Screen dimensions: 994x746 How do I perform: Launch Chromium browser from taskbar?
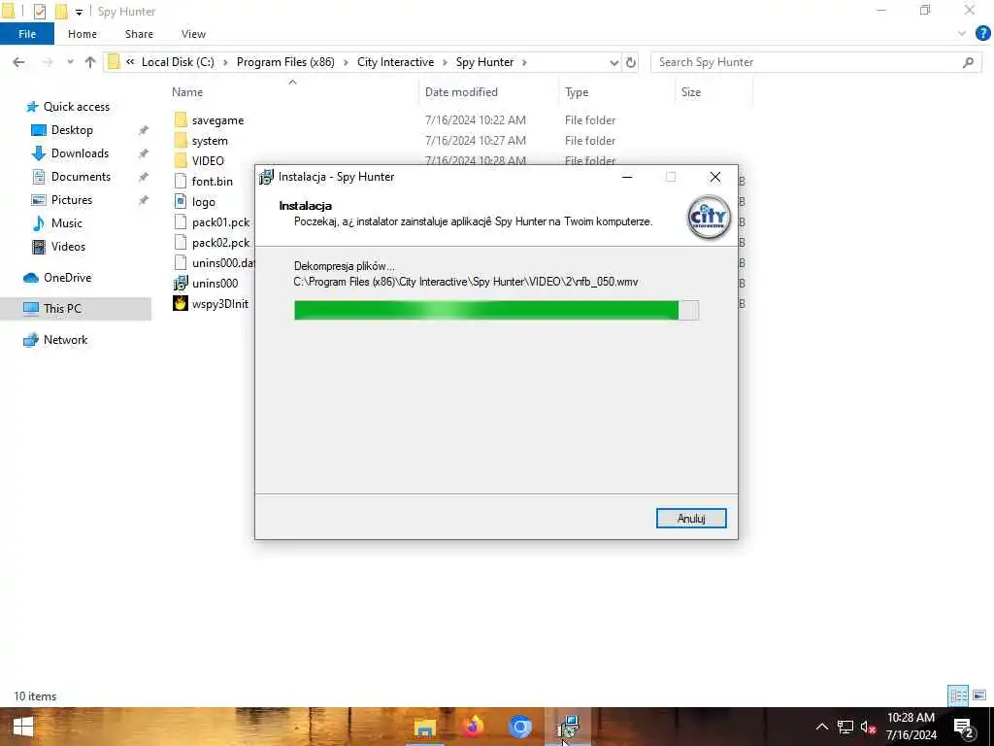coord(520,727)
